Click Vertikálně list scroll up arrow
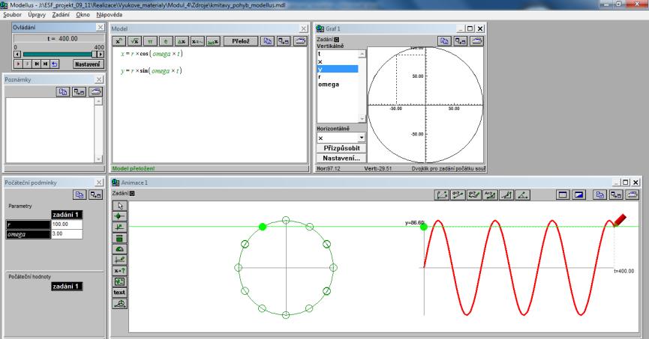Viewport: 649px width, 339px height. click(362, 54)
